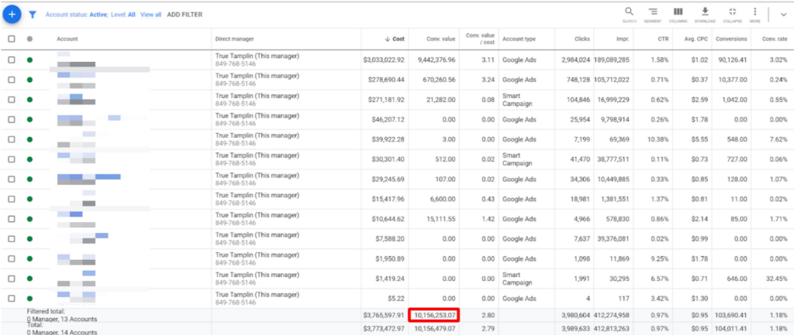
Task: Sort by Account type column header
Action: (x=519, y=39)
